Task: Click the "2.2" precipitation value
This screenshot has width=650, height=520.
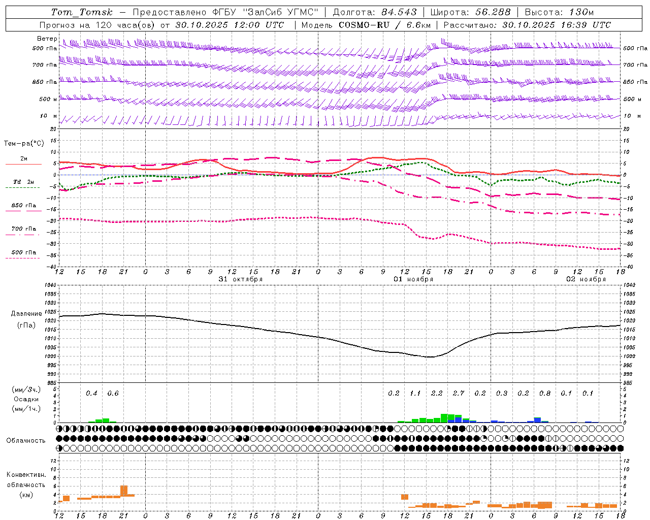Action: [x=437, y=394]
